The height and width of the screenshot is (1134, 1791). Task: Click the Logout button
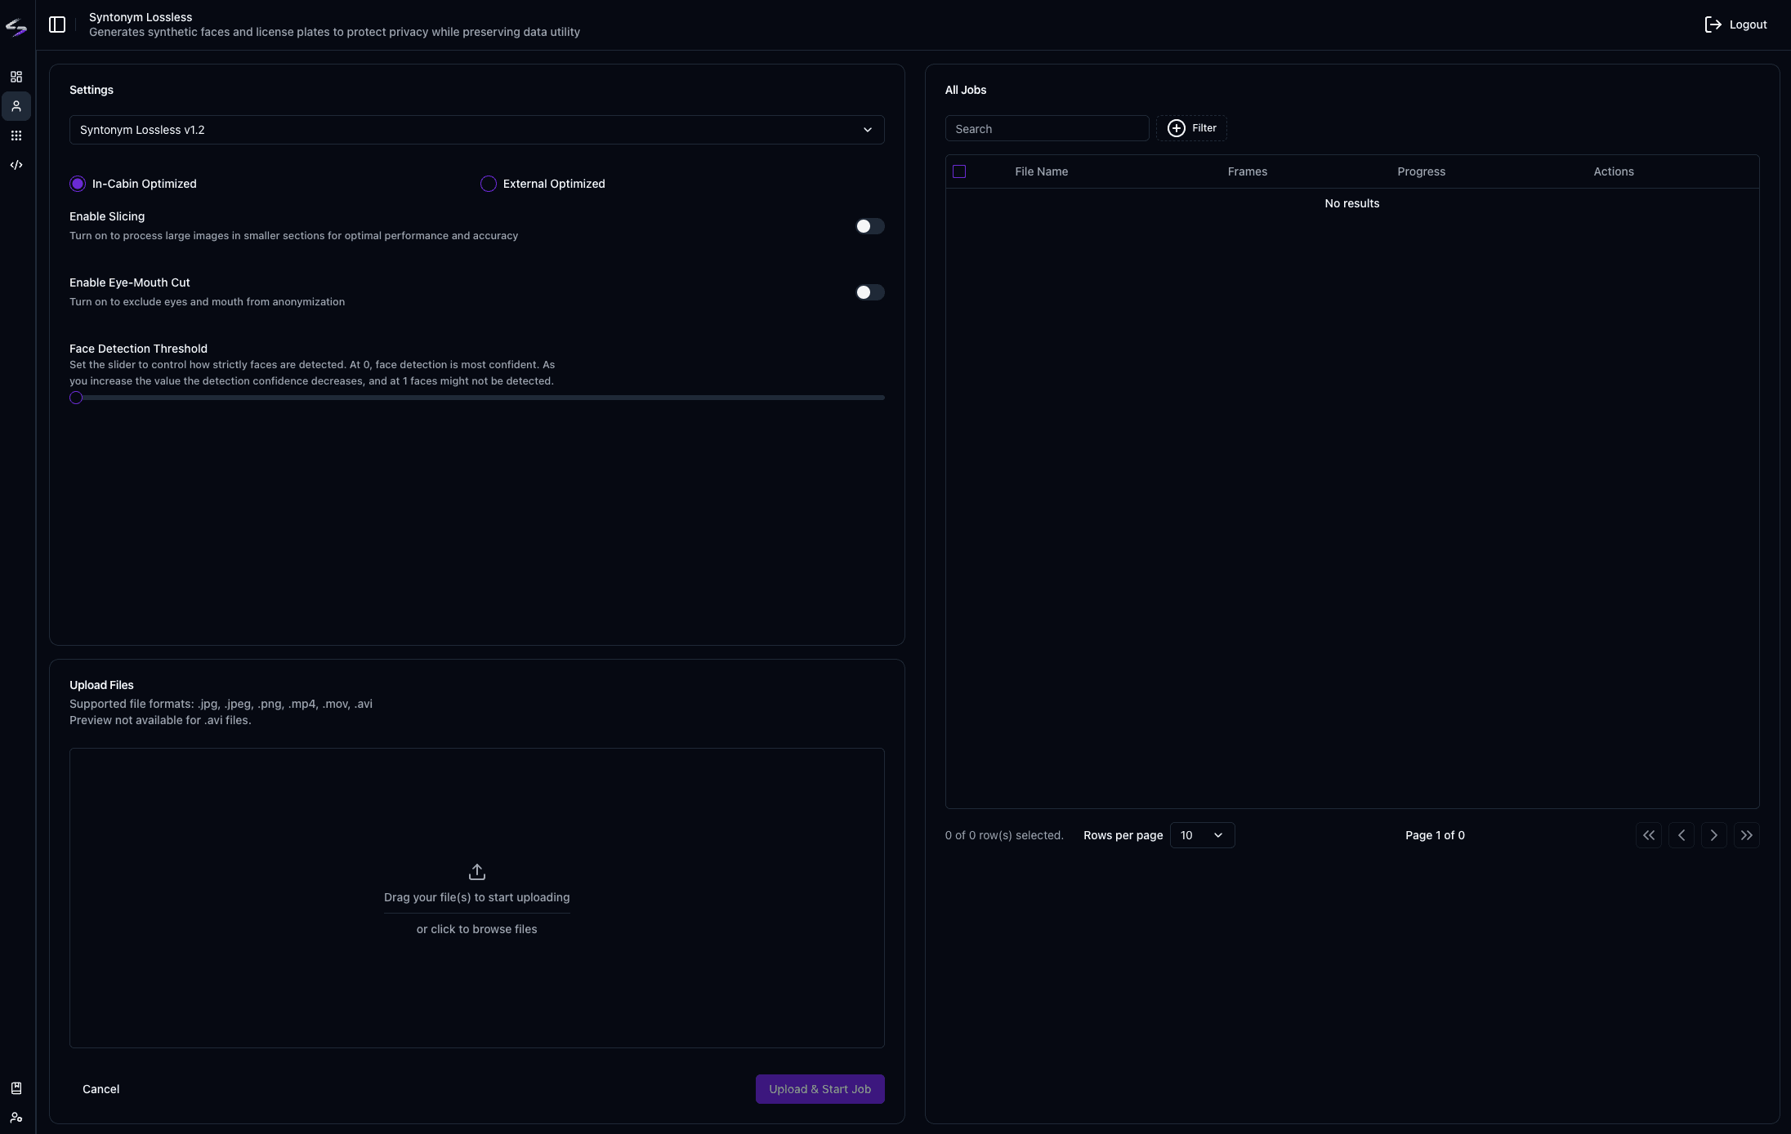pyautogui.click(x=1735, y=24)
